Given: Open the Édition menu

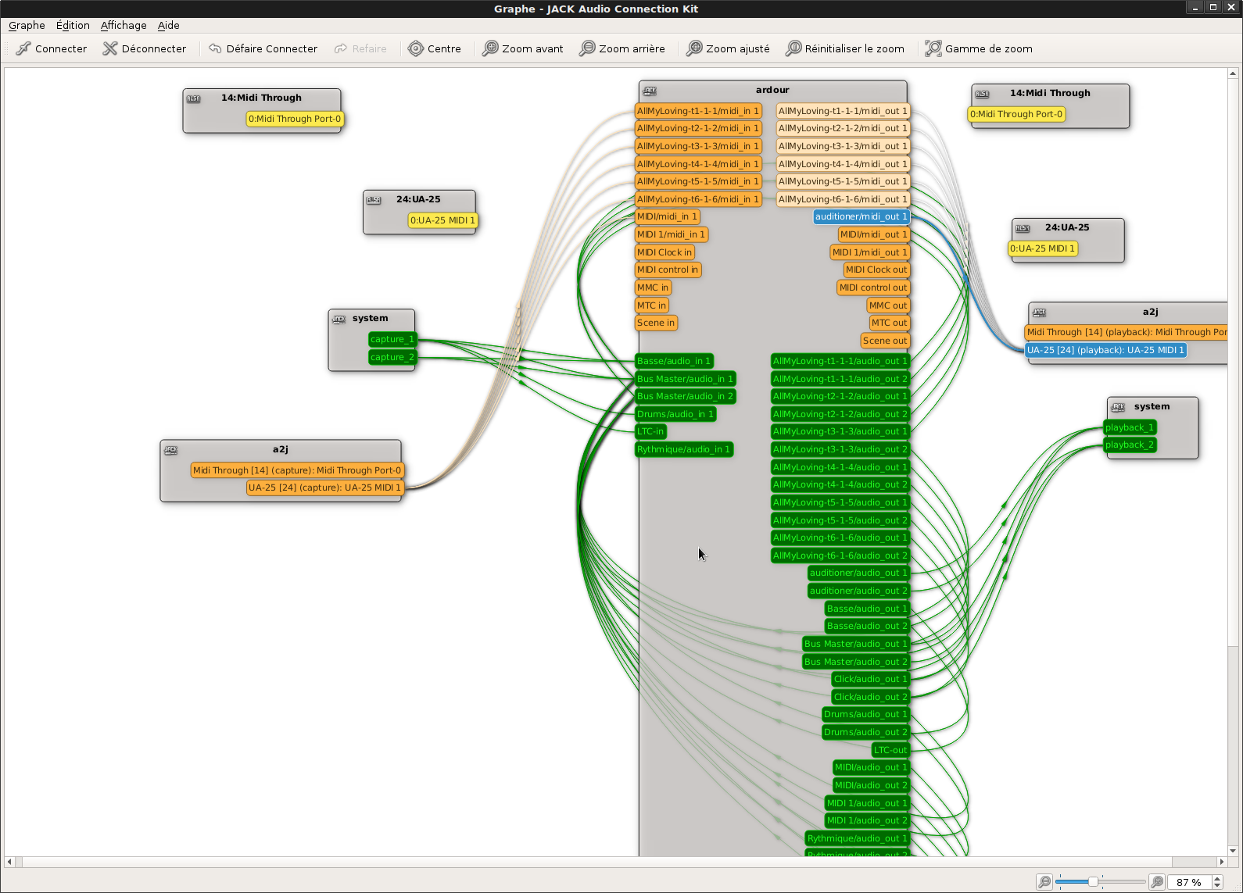Looking at the screenshot, I should (x=73, y=25).
